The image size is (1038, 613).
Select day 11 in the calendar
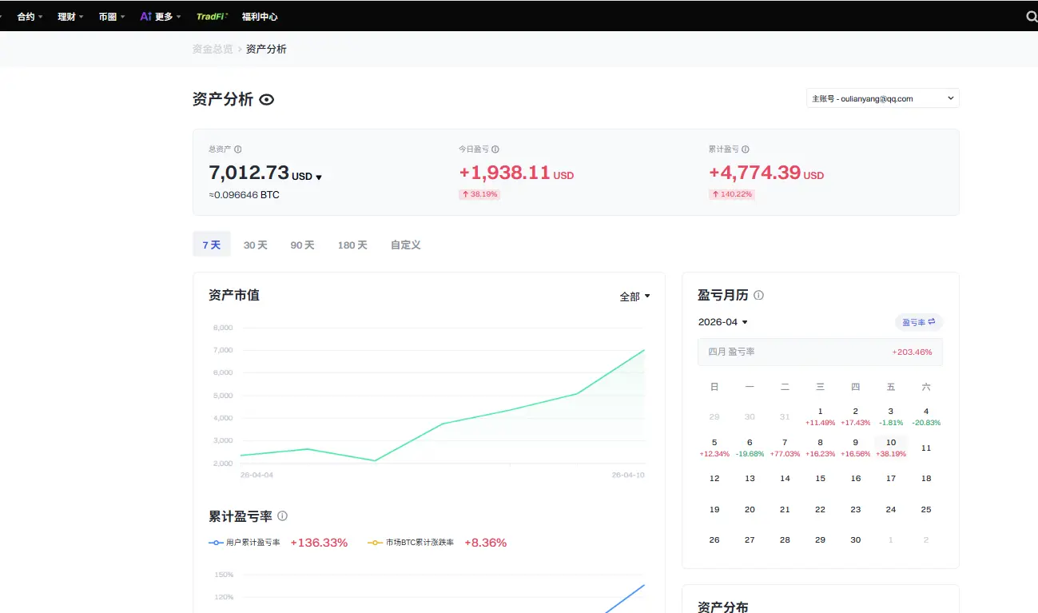pyautogui.click(x=926, y=448)
